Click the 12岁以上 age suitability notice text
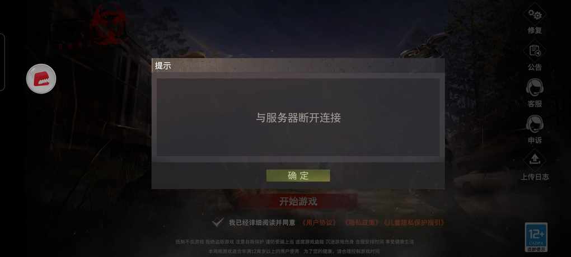This screenshot has width=571, height=257. point(294,251)
